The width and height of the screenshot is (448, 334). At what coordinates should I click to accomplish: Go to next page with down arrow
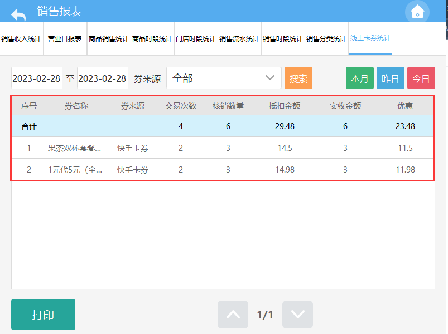pyautogui.click(x=297, y=315)
